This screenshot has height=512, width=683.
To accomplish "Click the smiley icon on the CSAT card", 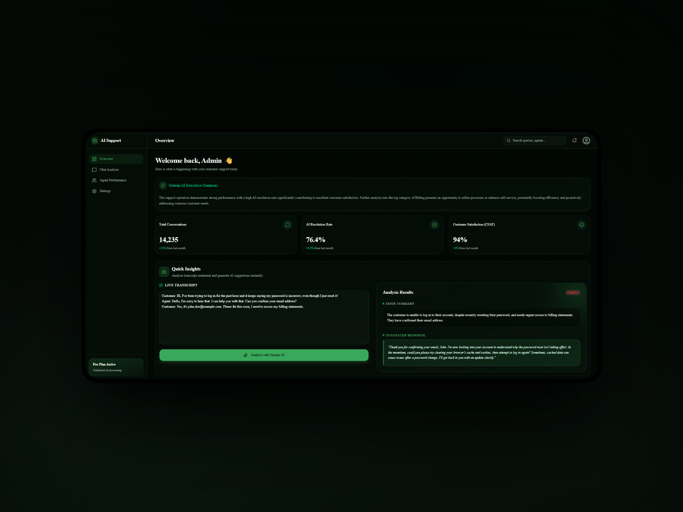I will pos(581,225).
